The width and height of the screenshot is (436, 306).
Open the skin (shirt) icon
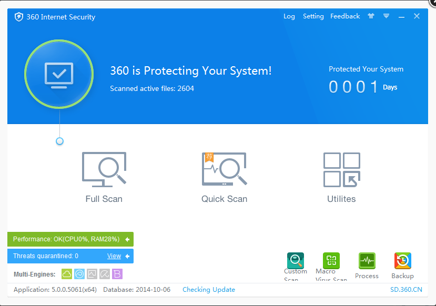pos(371,16)
